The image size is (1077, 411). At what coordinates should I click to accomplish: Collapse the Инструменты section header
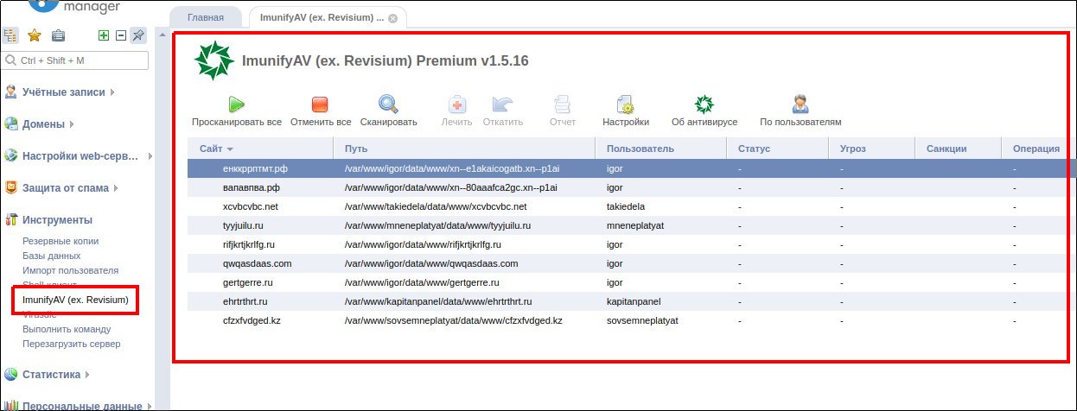[x=57, y=219]
